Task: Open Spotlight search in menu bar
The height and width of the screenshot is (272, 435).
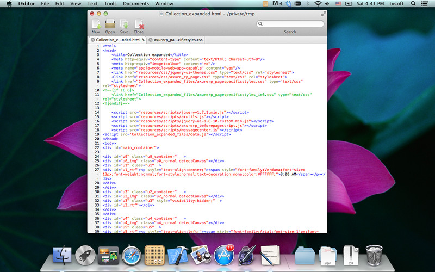Action: [413, 4]
